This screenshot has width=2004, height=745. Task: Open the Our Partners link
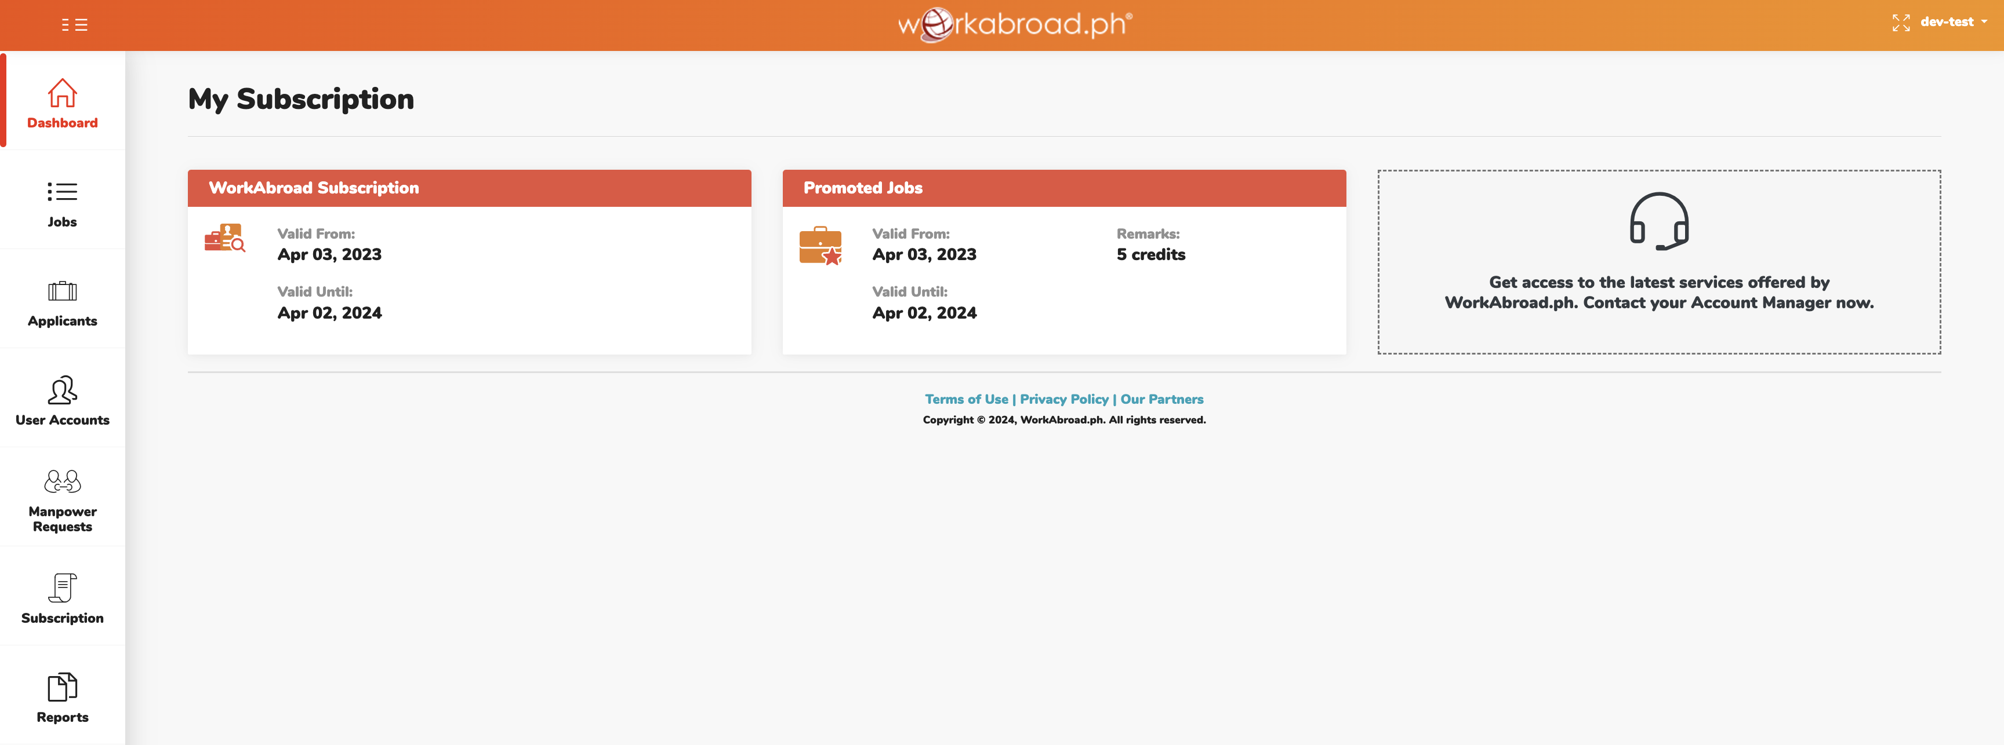tap(1161, 399)
